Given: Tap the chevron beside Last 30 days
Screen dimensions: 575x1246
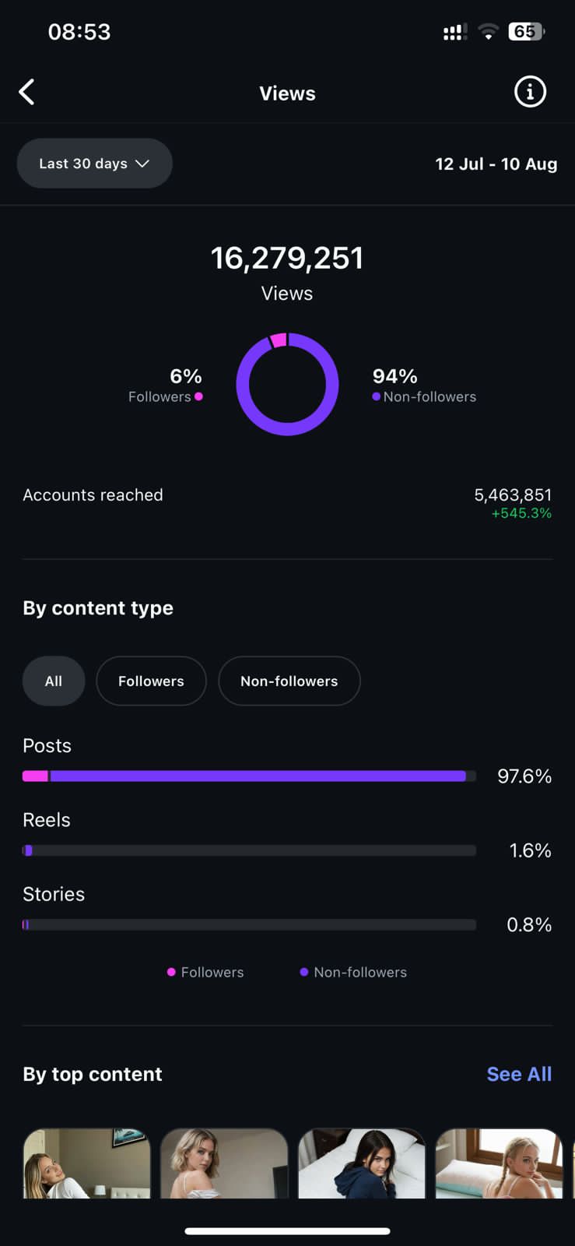Looking at the screenshot, I should click(142, 164).
